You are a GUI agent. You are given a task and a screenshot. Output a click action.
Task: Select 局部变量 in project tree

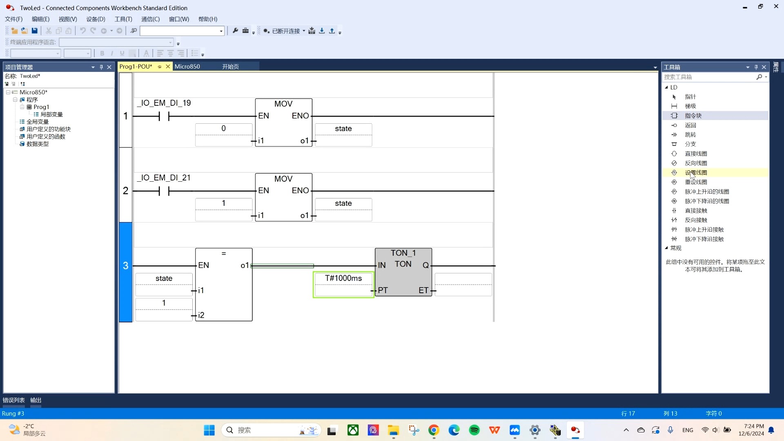51,114
